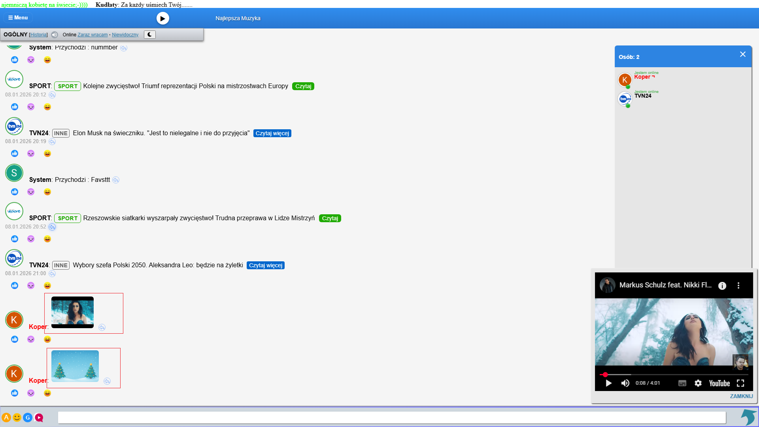
Task: Open the emoji picker smiley icon
Action: coord(17,418)
